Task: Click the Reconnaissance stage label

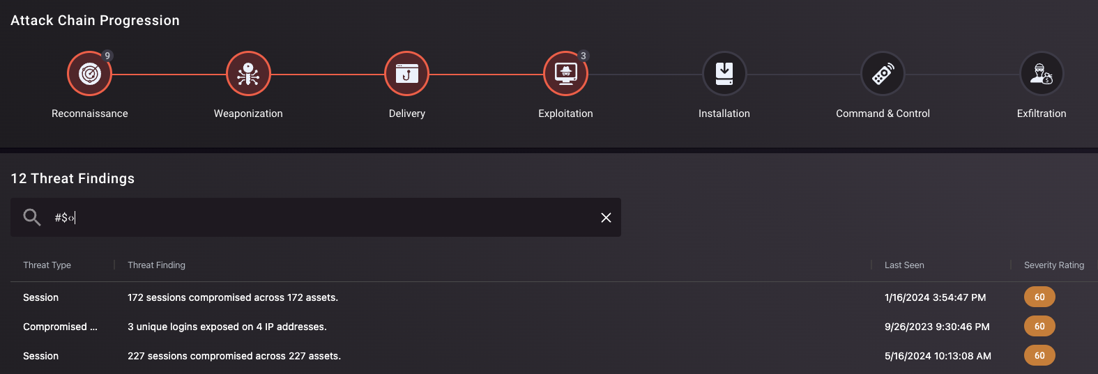Action: click(89, 114)
